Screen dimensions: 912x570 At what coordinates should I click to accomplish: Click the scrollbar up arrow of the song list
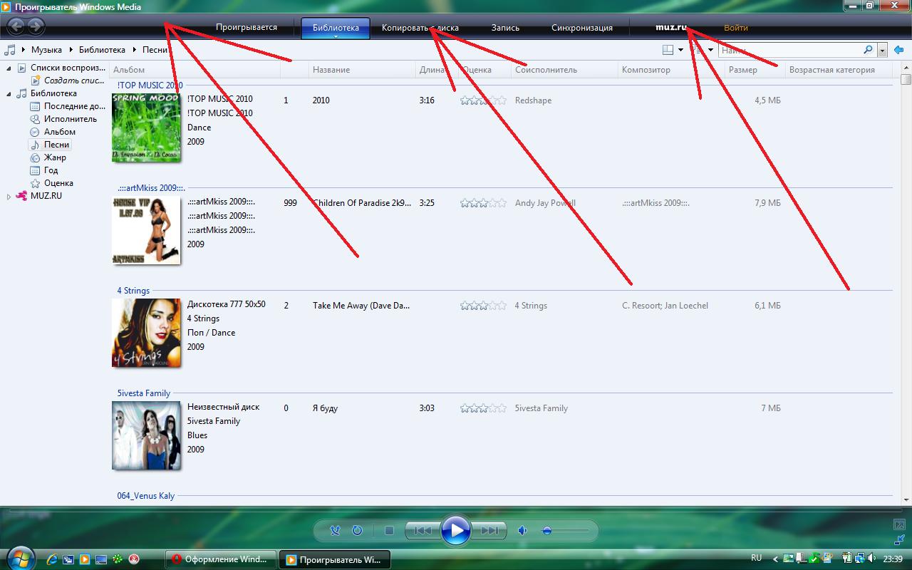[x=906, y=69]
